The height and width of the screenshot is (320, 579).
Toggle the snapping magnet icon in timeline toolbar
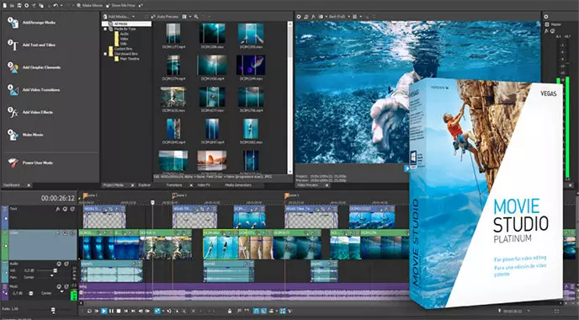click(257, 311)
